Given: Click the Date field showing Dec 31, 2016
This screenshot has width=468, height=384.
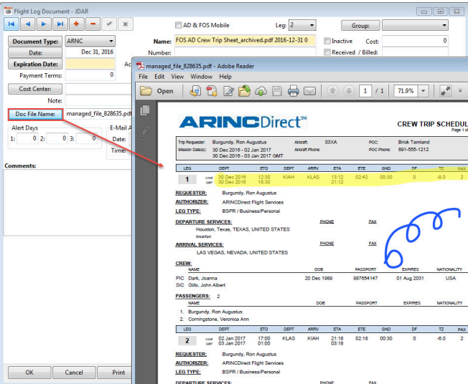Looking at the screenshot, I should pos(90,52).
